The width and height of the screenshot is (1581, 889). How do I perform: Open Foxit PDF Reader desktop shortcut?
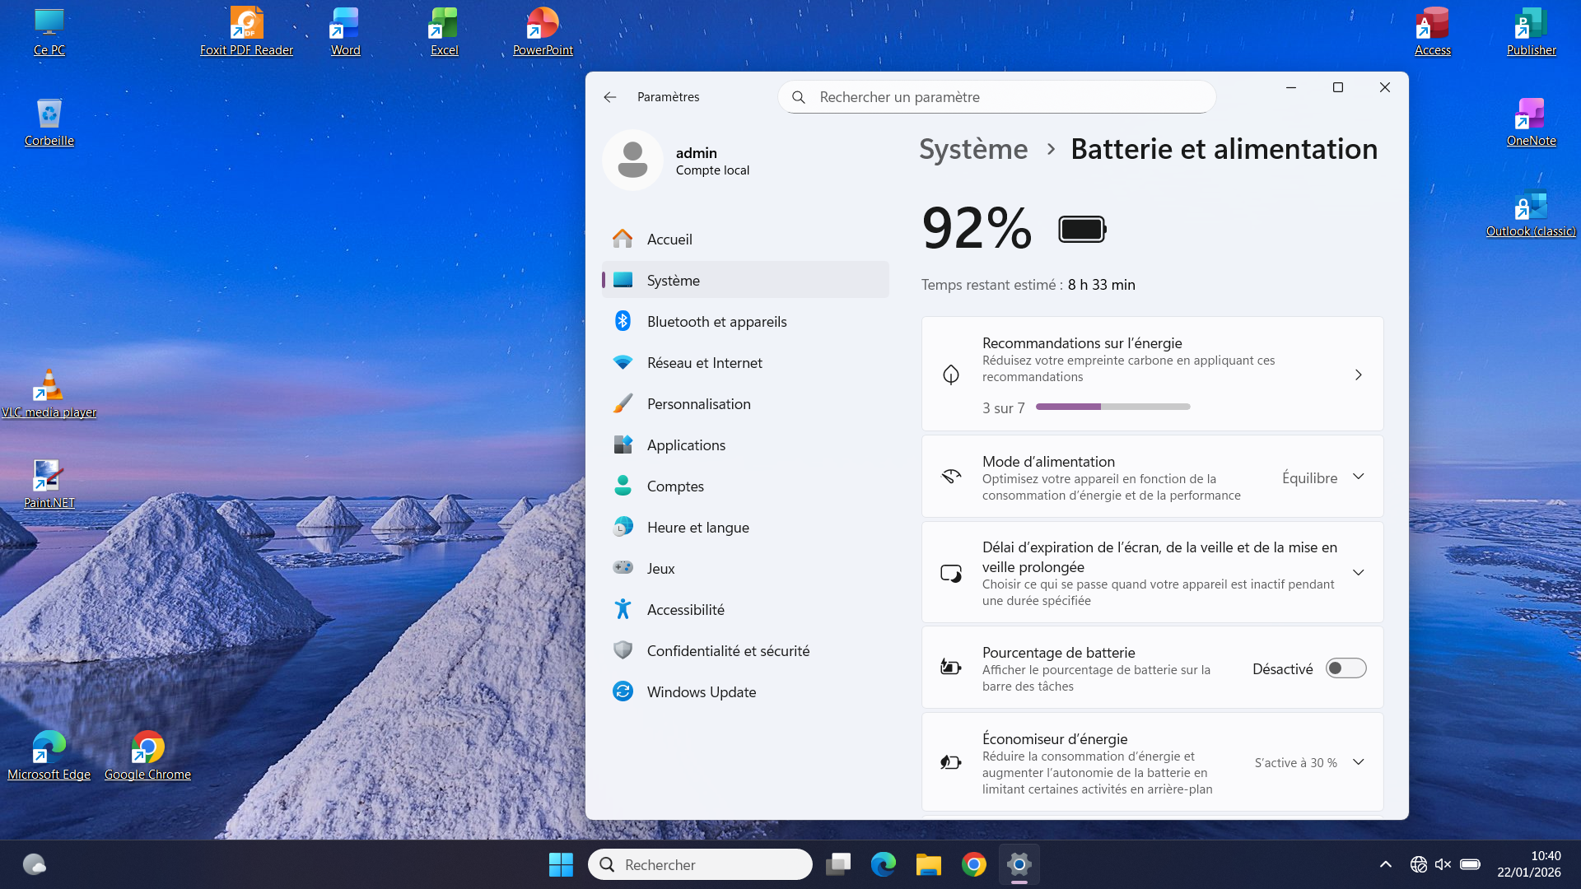(x=246, y=31)
